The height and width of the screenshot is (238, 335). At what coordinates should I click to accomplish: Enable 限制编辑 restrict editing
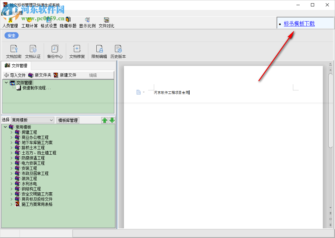(x=99, y=51)
